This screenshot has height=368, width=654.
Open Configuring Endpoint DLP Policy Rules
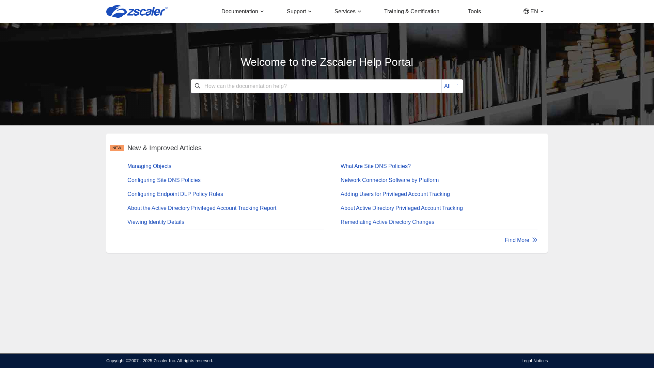coord(175,194)
